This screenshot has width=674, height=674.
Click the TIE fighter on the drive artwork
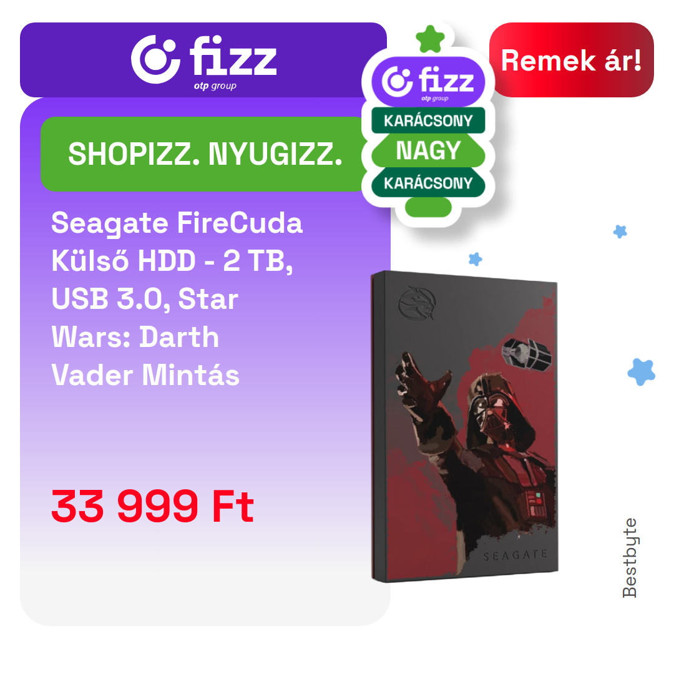526,354
